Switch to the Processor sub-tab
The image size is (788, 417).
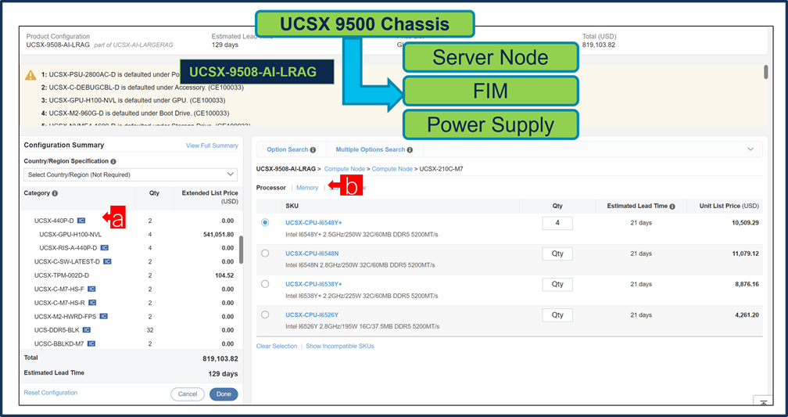[270, 188]
